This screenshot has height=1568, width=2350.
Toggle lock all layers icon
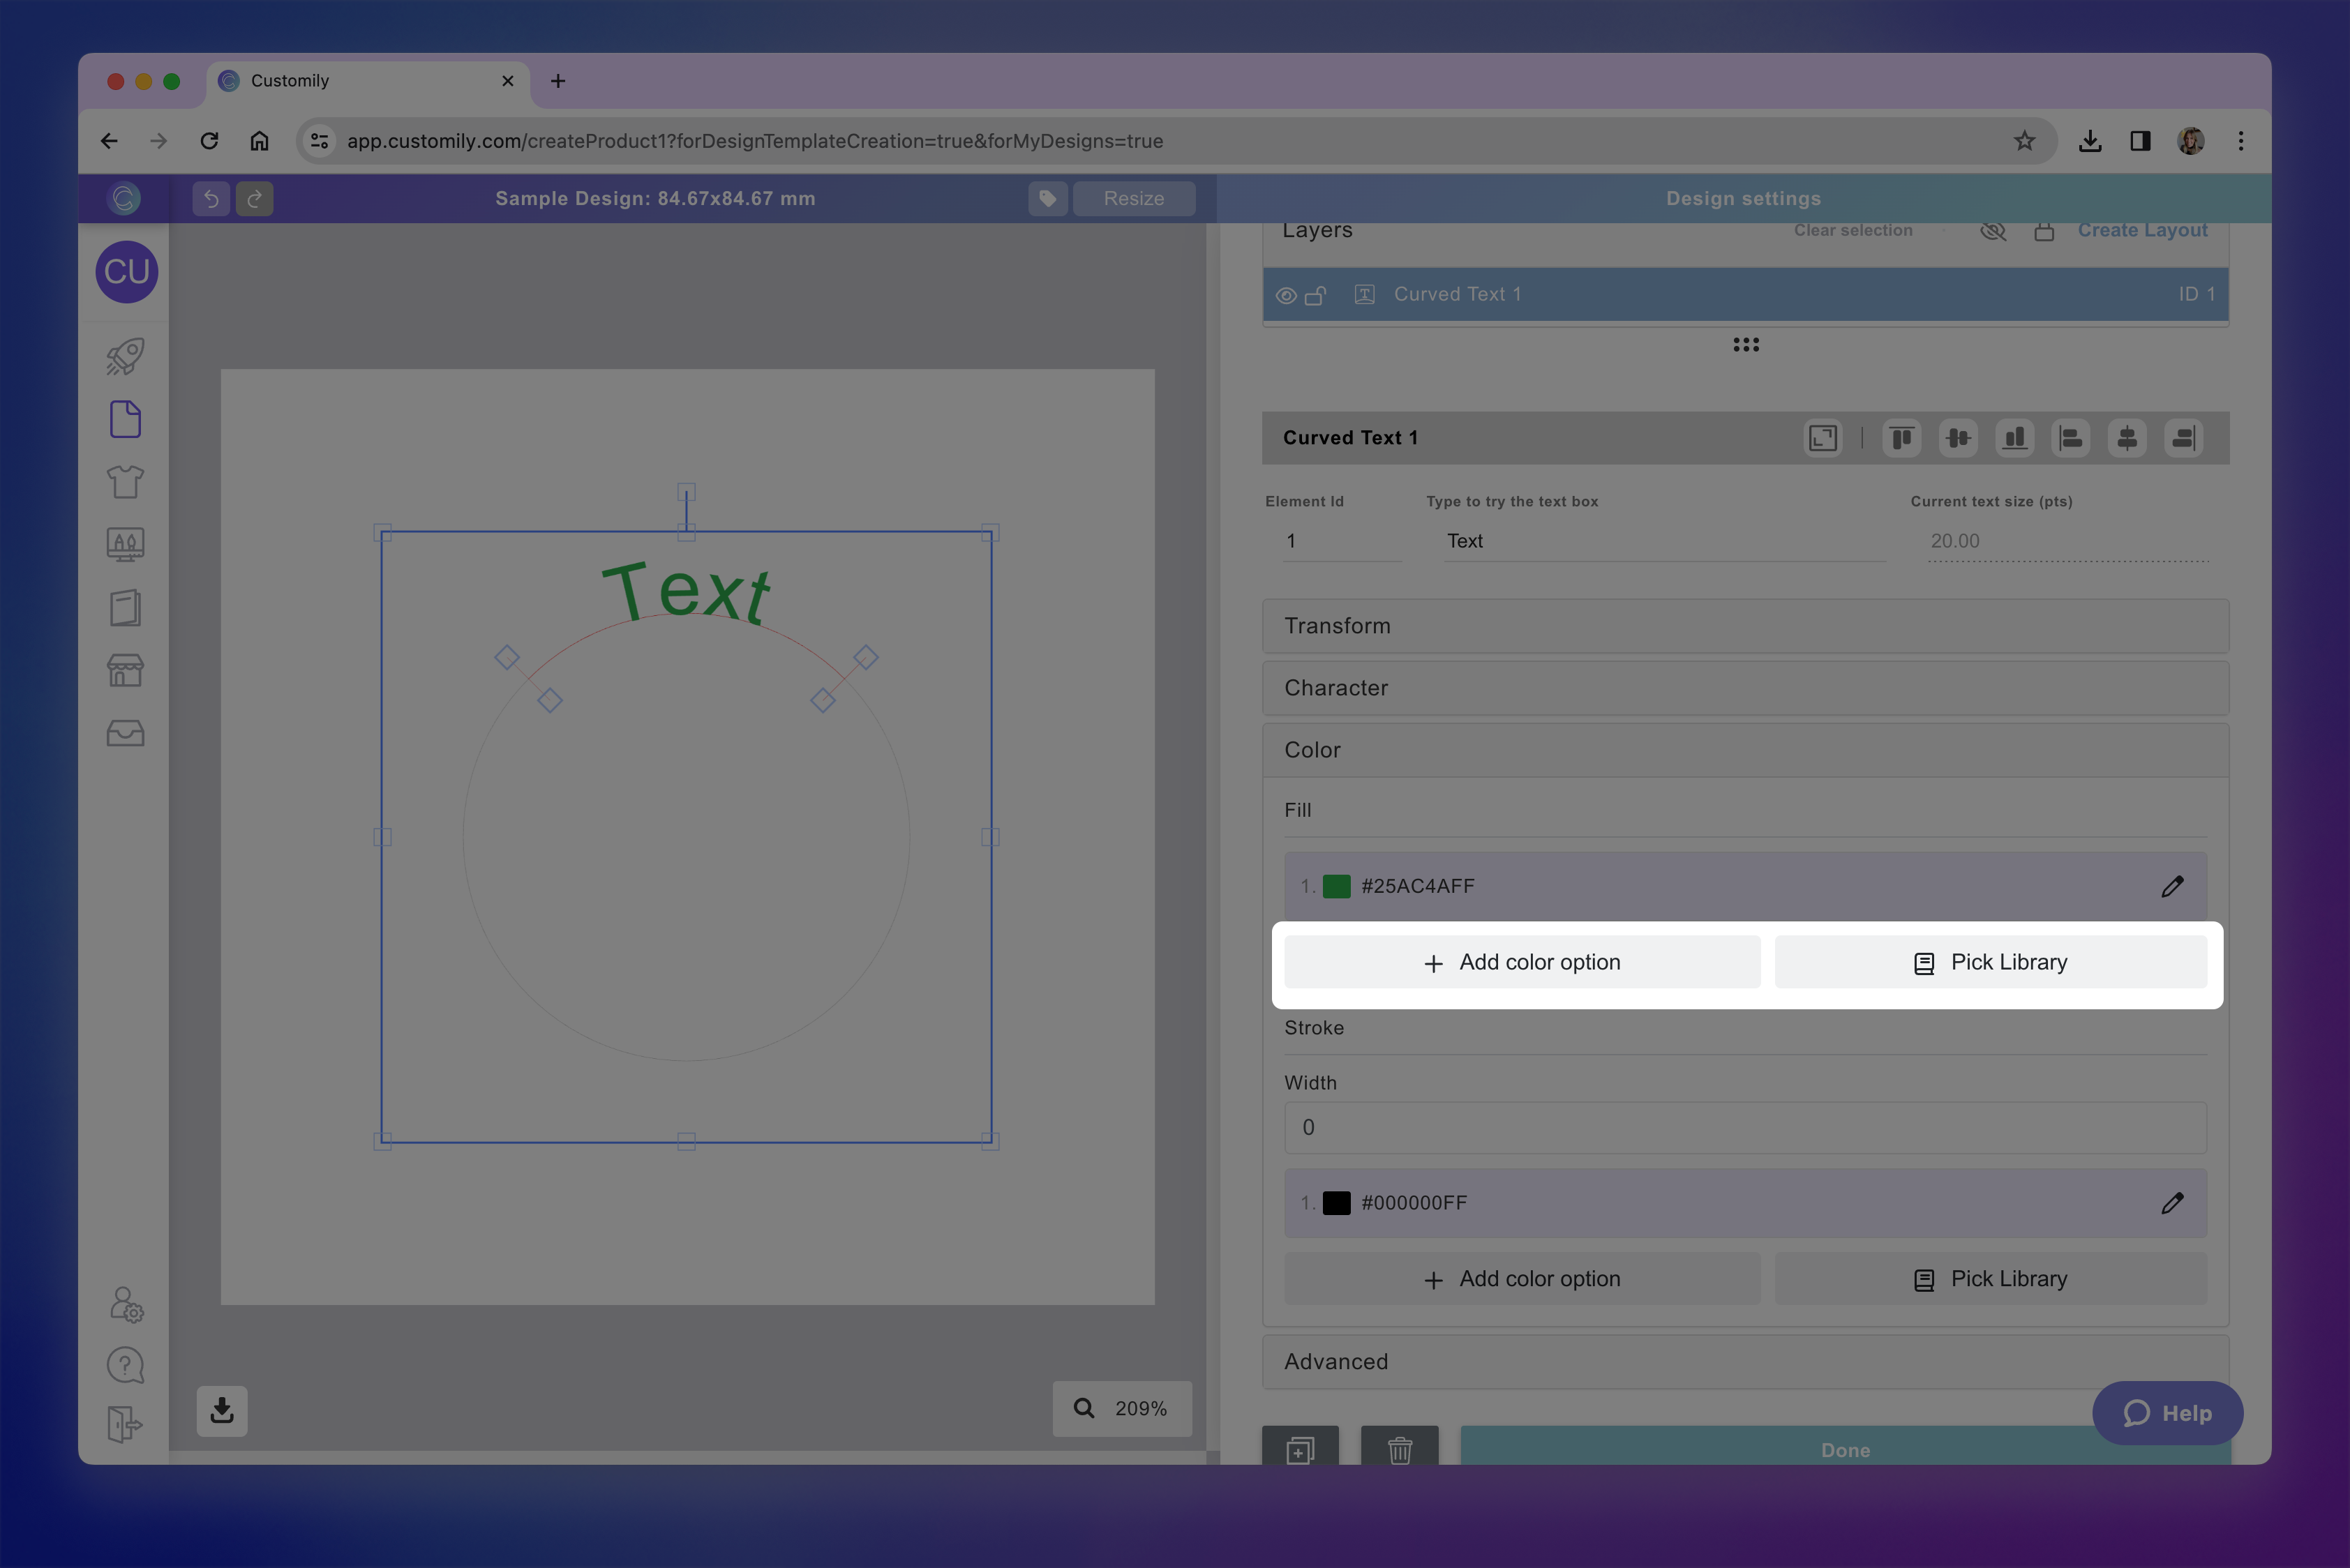2044,231
